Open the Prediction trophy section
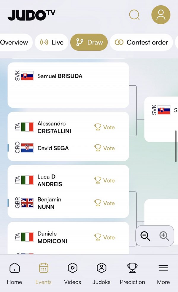 [132, 273]
